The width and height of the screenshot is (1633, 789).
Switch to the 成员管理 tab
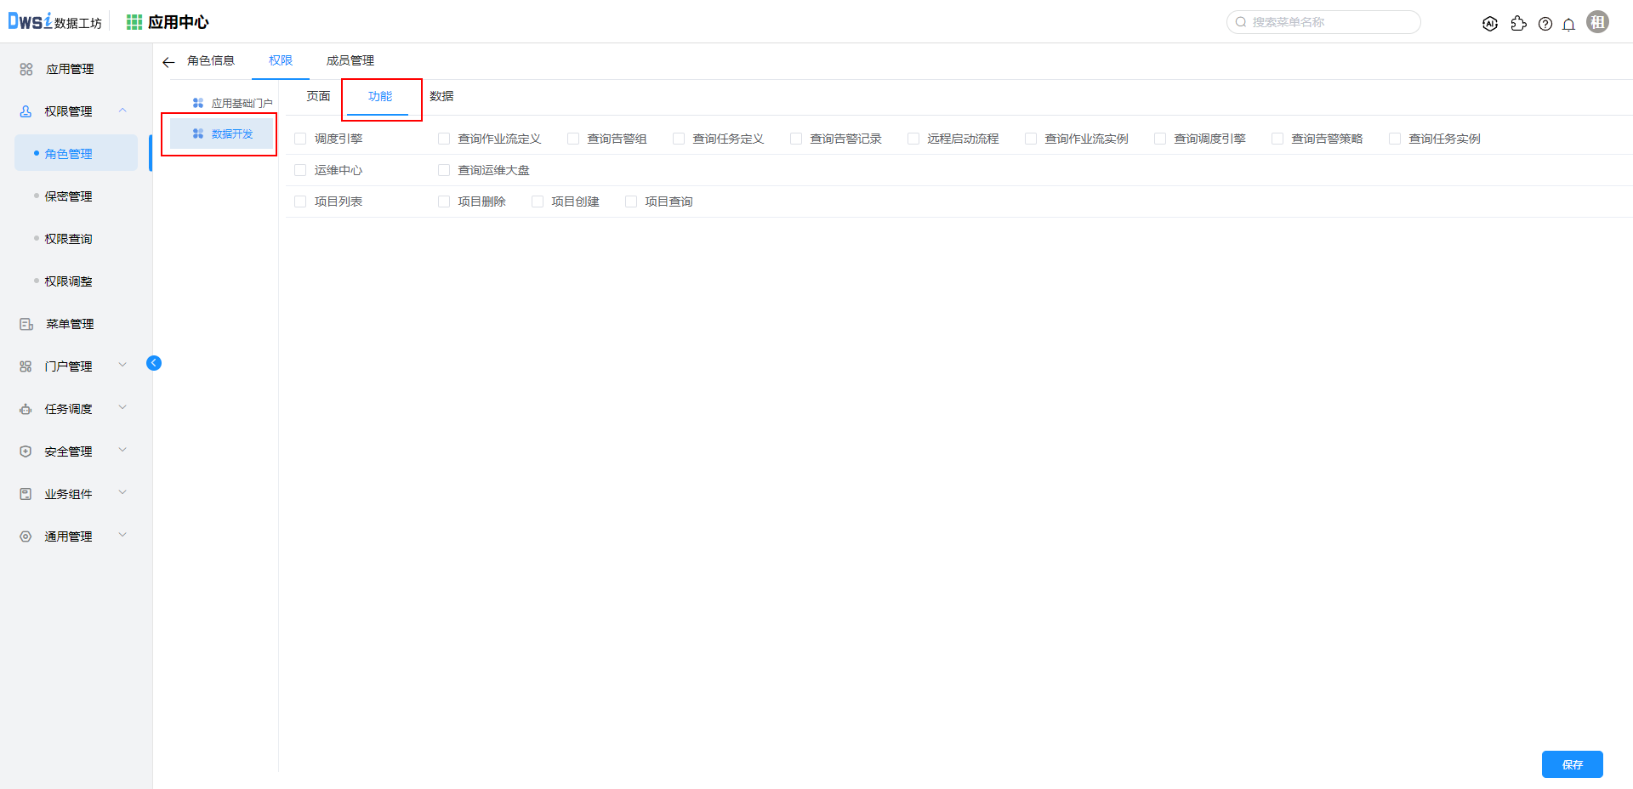click(x=350, y=60)
